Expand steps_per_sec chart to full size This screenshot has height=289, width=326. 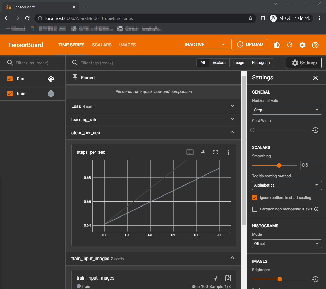pyautogui.click(x=216, y=152)
